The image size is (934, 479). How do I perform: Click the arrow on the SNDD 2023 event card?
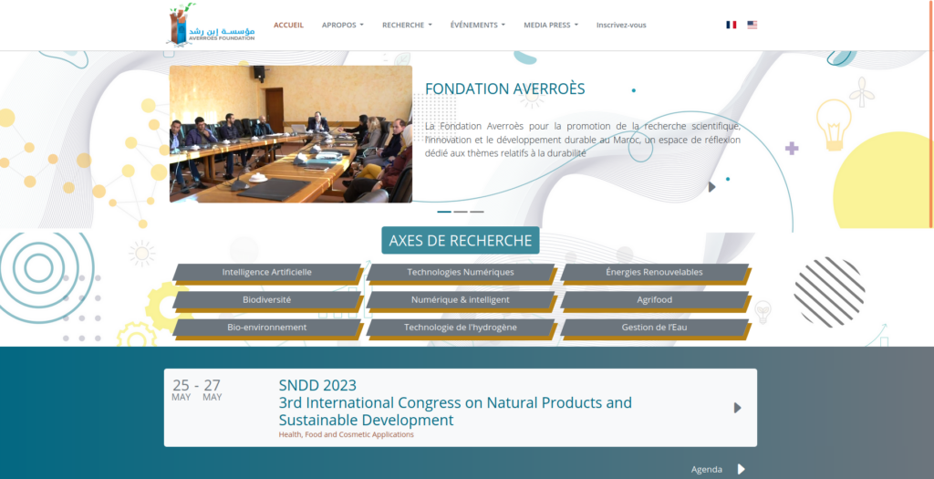737,408
